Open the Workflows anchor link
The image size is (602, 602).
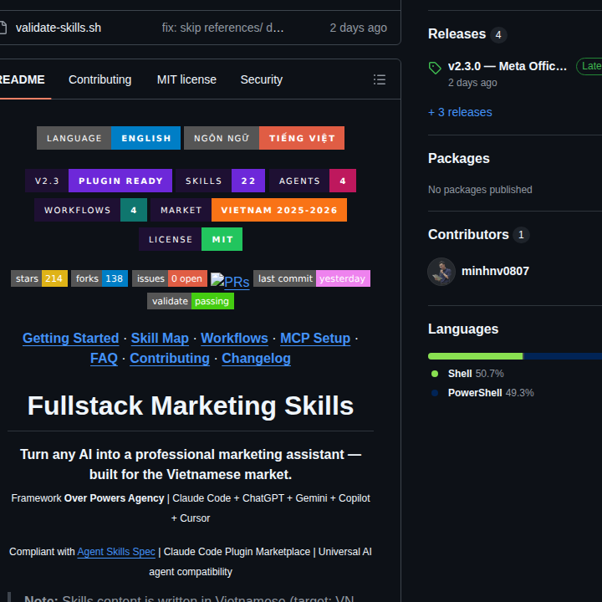(234, 339)
